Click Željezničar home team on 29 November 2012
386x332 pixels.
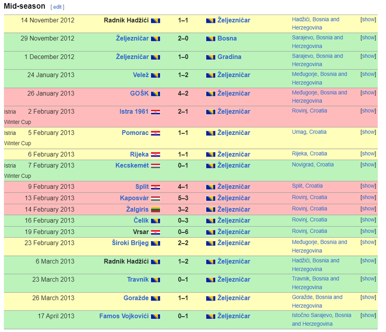[x=132, y=39]
